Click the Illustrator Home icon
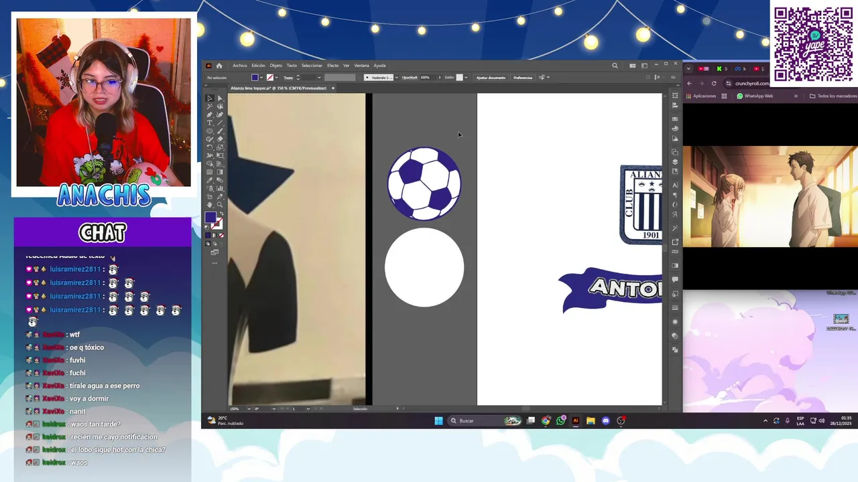The width and height of the screenshot is (858, 482). coord(219,66)
